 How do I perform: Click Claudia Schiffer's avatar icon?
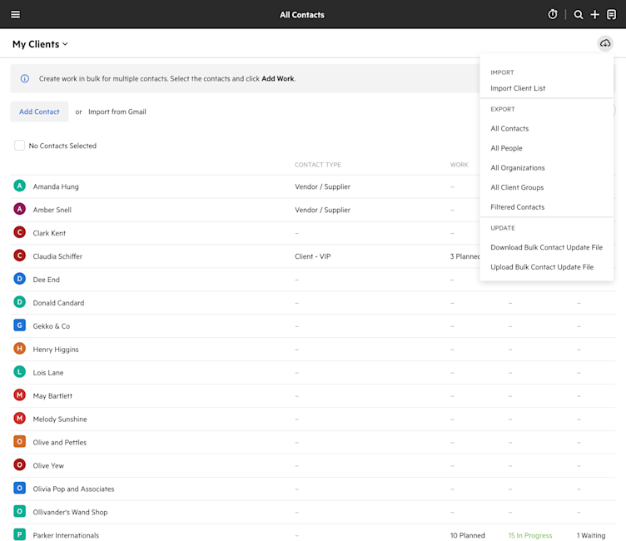20,256
